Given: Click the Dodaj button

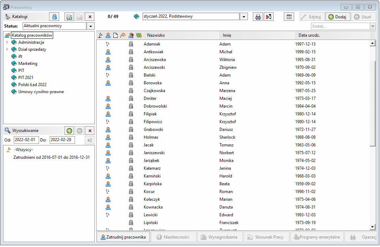Looking at the screenshot, I should (x=337, y=17).
